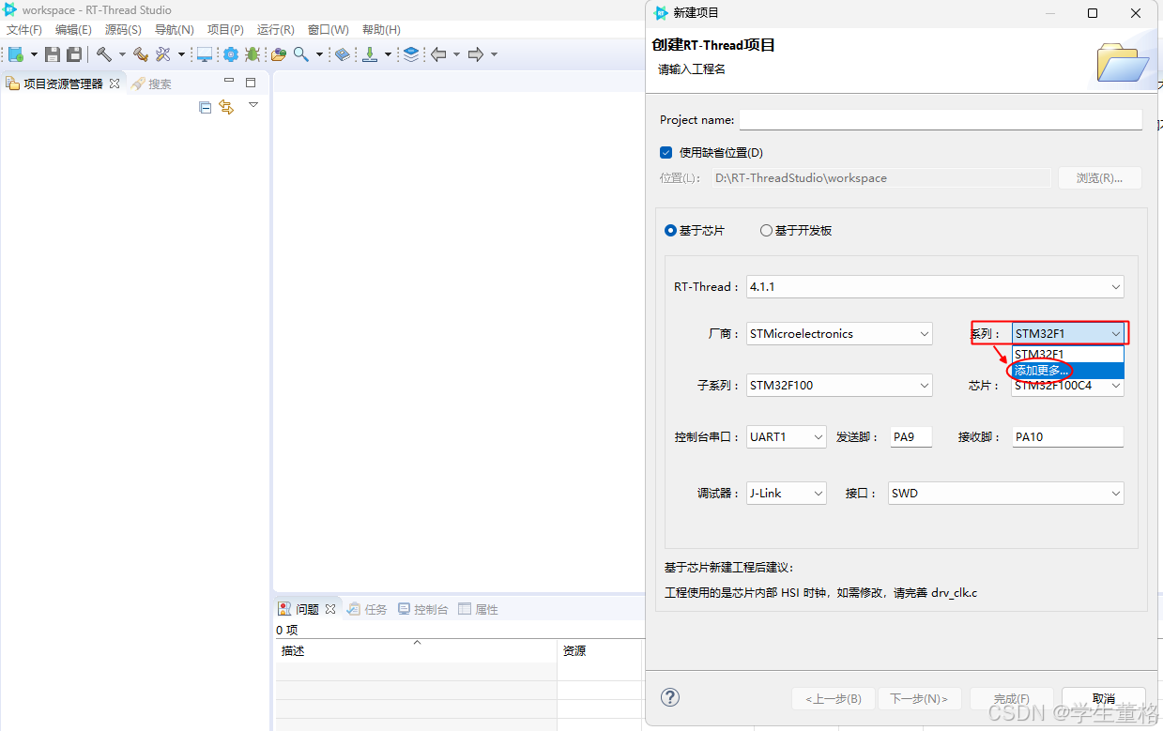Open the 帮助(H) menu
This screenshot has width=1163, height=731.
point(381,30)
